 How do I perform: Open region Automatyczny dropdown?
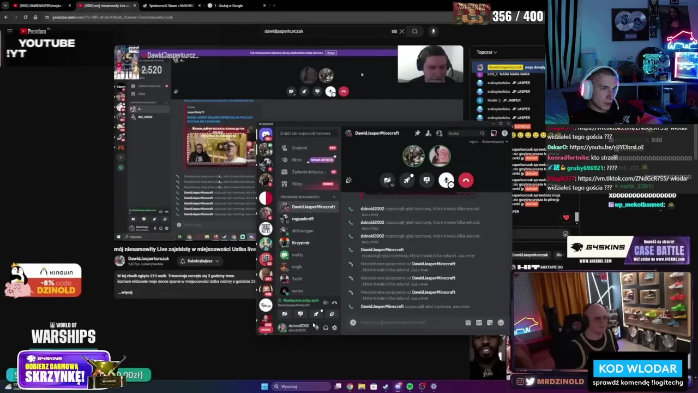tap(495, 141)
